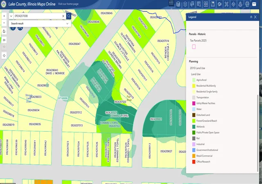Click the Retail/Commercial orange swatch
Image resolution: width=262 pixels, height=184 pixels.
194,156
